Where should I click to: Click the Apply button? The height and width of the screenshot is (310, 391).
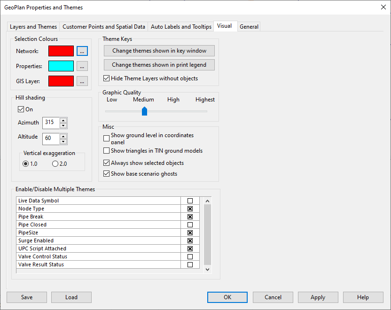(x=318, y=297)
